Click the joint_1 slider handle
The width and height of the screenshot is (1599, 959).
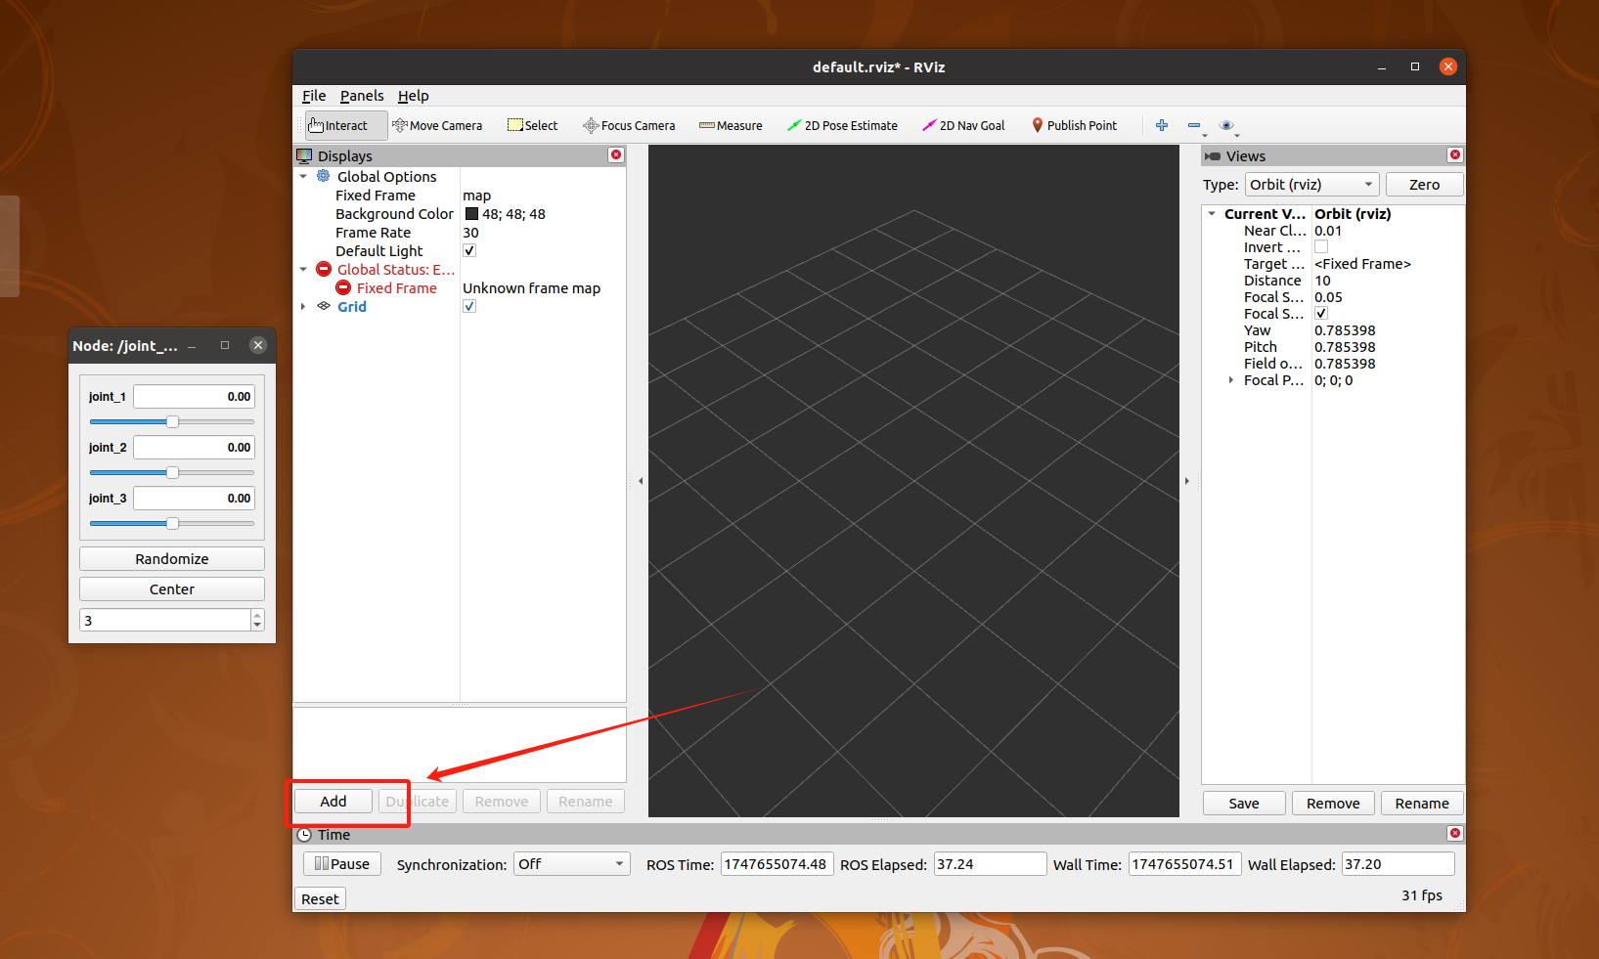[172, 421]
